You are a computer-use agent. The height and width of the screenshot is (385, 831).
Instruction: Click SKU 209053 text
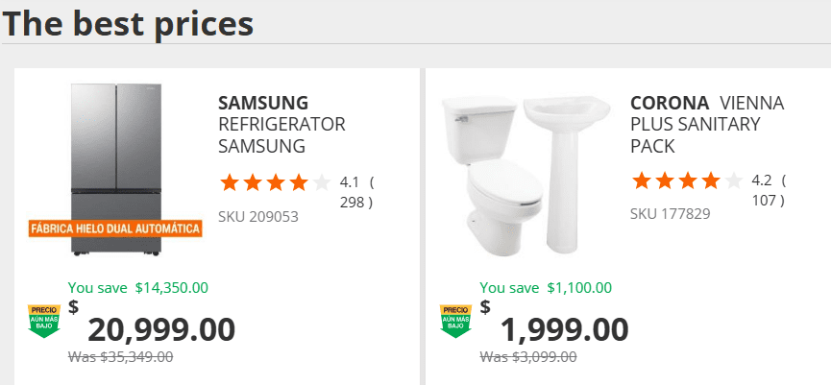pos(258,217)
